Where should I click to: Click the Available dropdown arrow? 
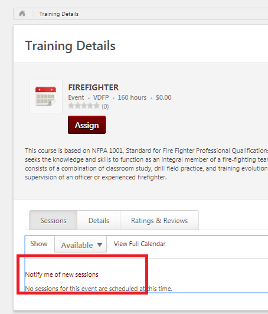pyautogui.click(x=100, y=245)
